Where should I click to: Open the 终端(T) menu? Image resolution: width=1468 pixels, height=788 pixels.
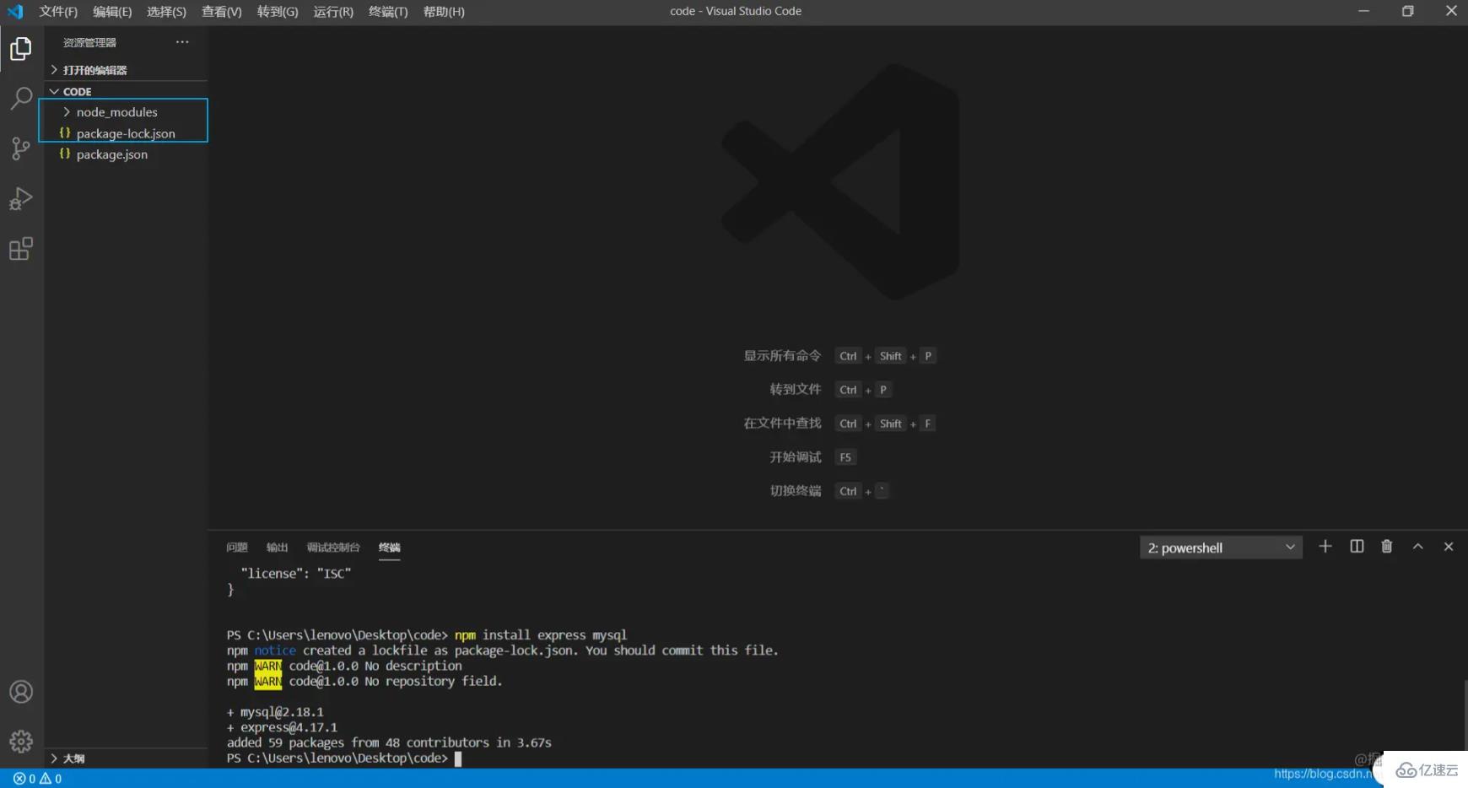(x=388, y=12)
